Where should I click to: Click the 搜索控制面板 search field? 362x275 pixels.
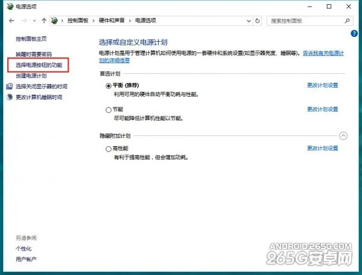(302, 21)
